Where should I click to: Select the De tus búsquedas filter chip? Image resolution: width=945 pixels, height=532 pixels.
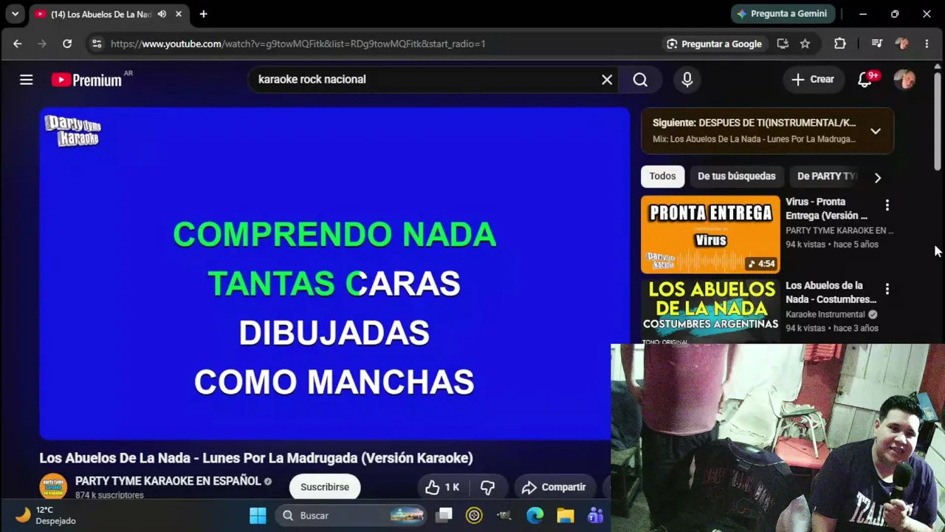click(x=737, y=176)
